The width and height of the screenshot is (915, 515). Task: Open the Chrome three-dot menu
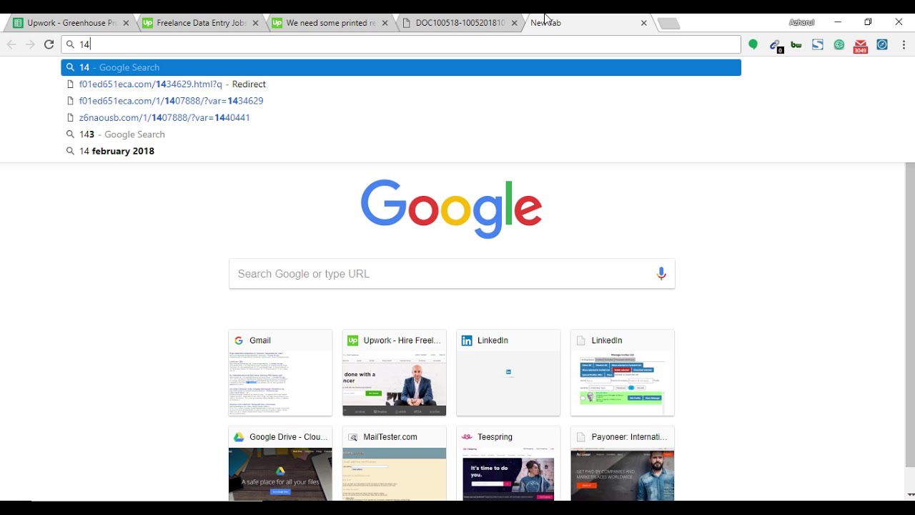tap(904, 44)
